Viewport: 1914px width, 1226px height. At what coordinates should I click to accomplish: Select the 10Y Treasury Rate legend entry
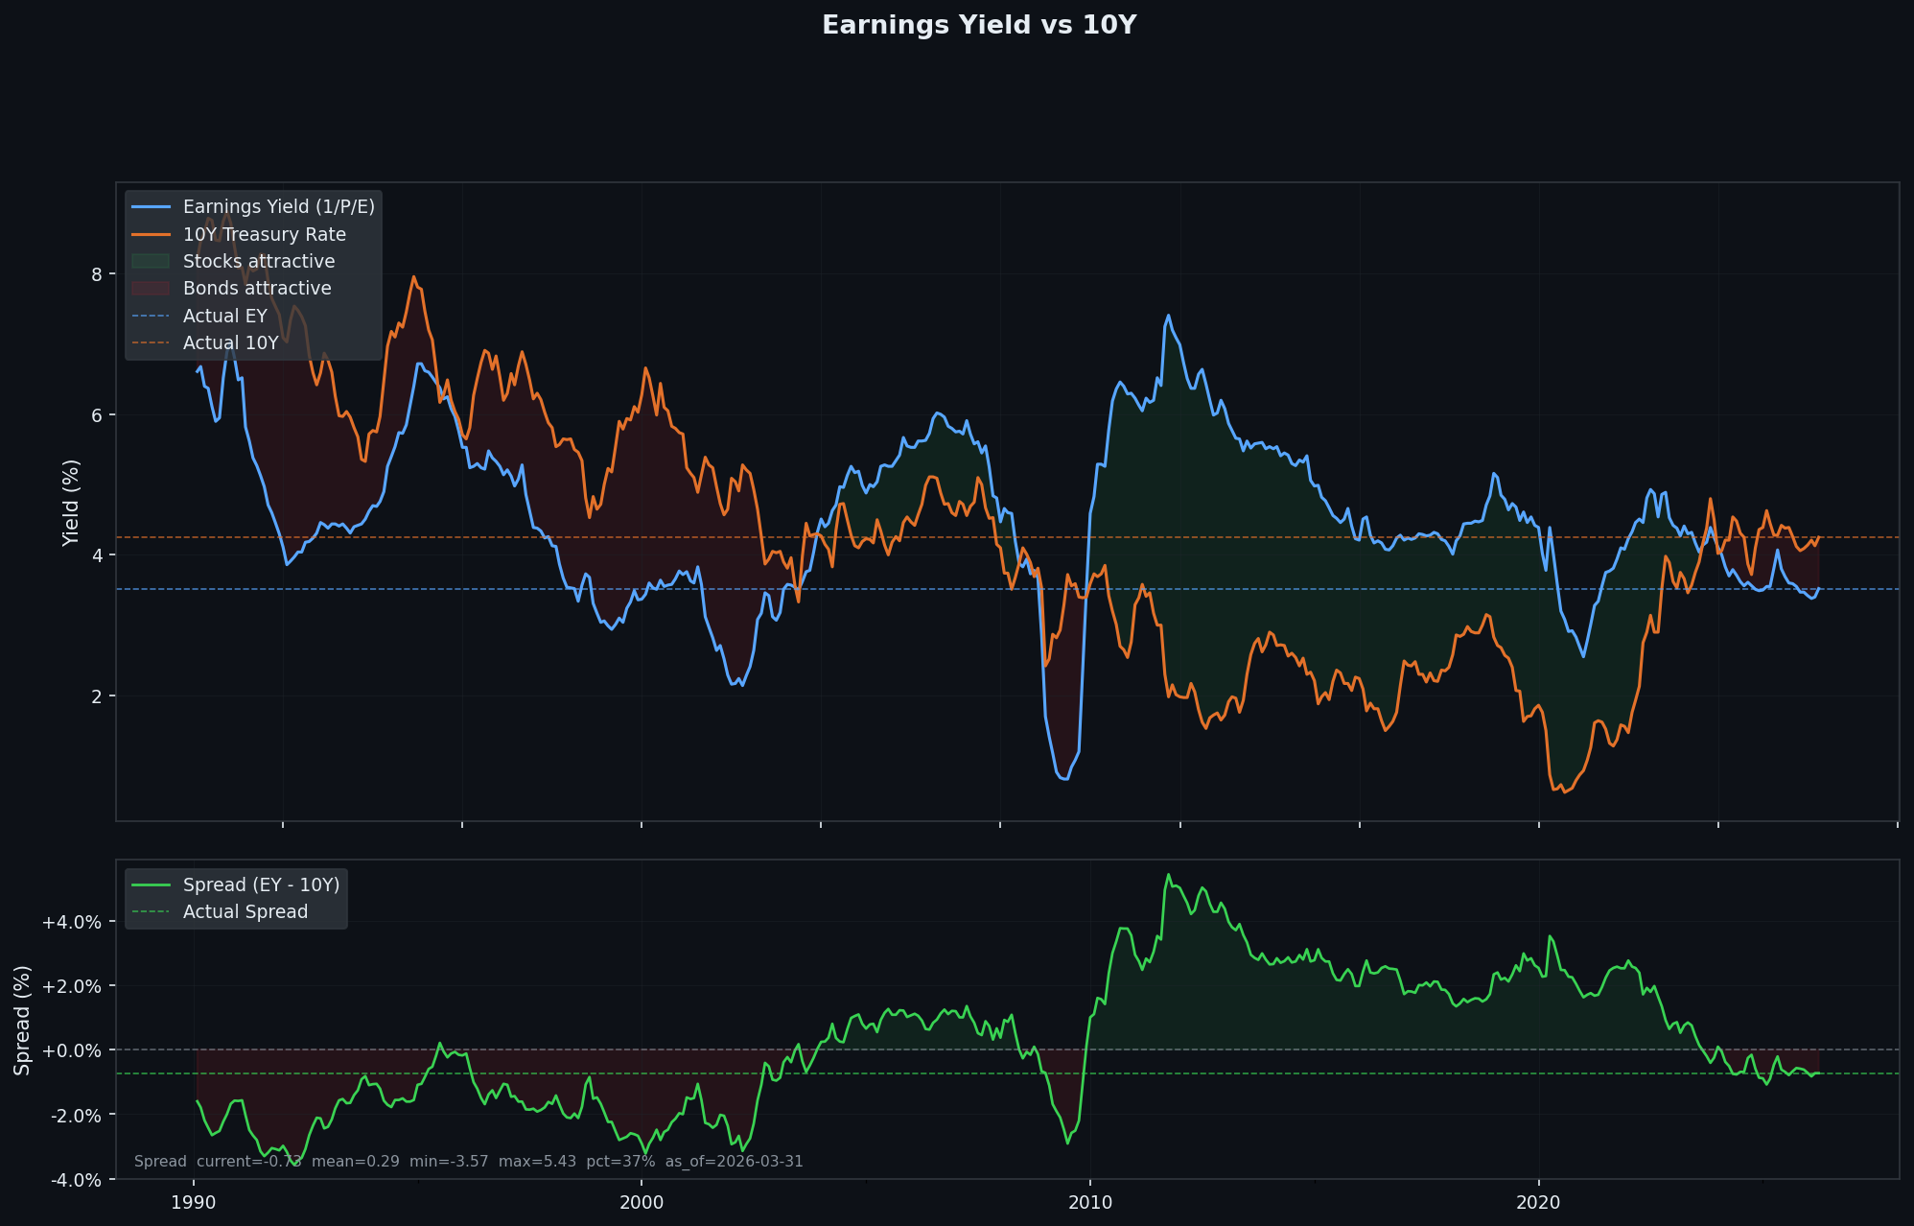pyautogui.click(x=264, y=235)
